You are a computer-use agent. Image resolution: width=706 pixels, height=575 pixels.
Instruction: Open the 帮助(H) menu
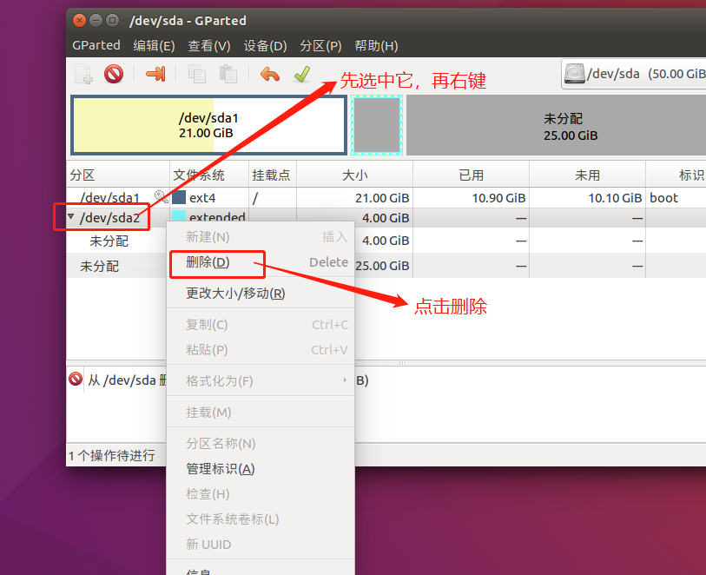point(376,45)
